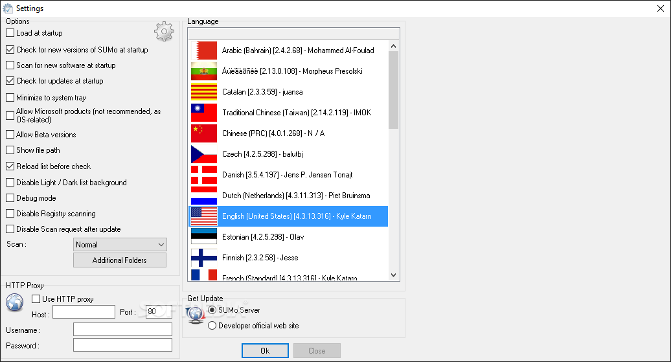Click the Password input field
The width and height of the screenshot is (671, 362).
123,345
